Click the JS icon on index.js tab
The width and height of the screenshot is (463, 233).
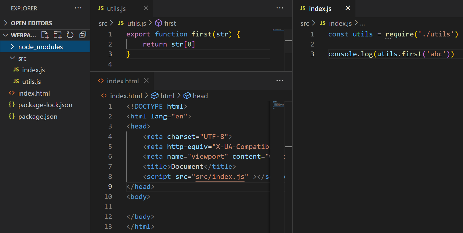pyautogui.click(x=303, y=8)
